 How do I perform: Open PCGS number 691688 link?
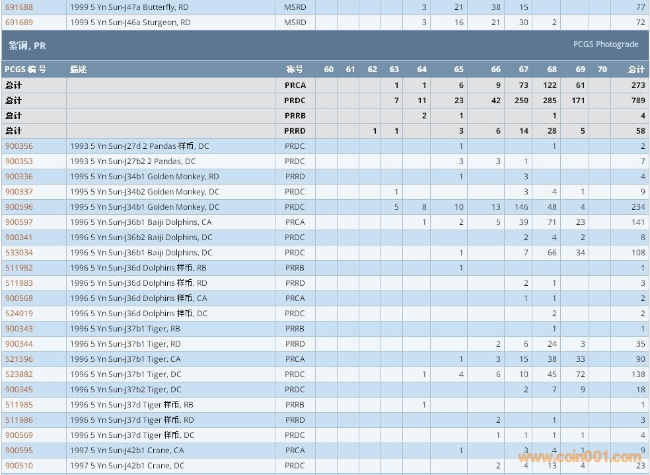18,7
